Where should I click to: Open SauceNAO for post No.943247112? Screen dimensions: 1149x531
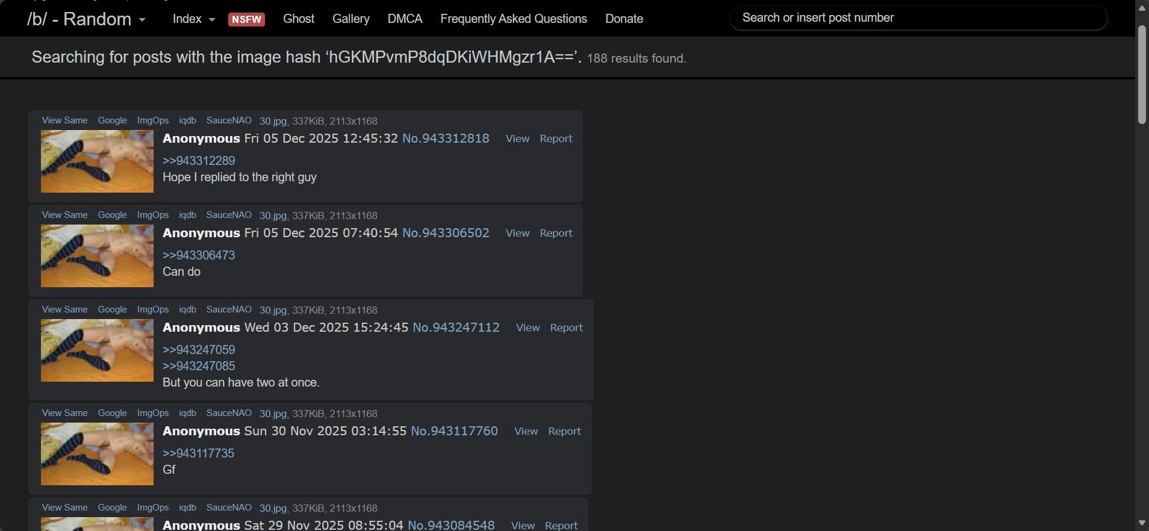click(x=229, y=309)
